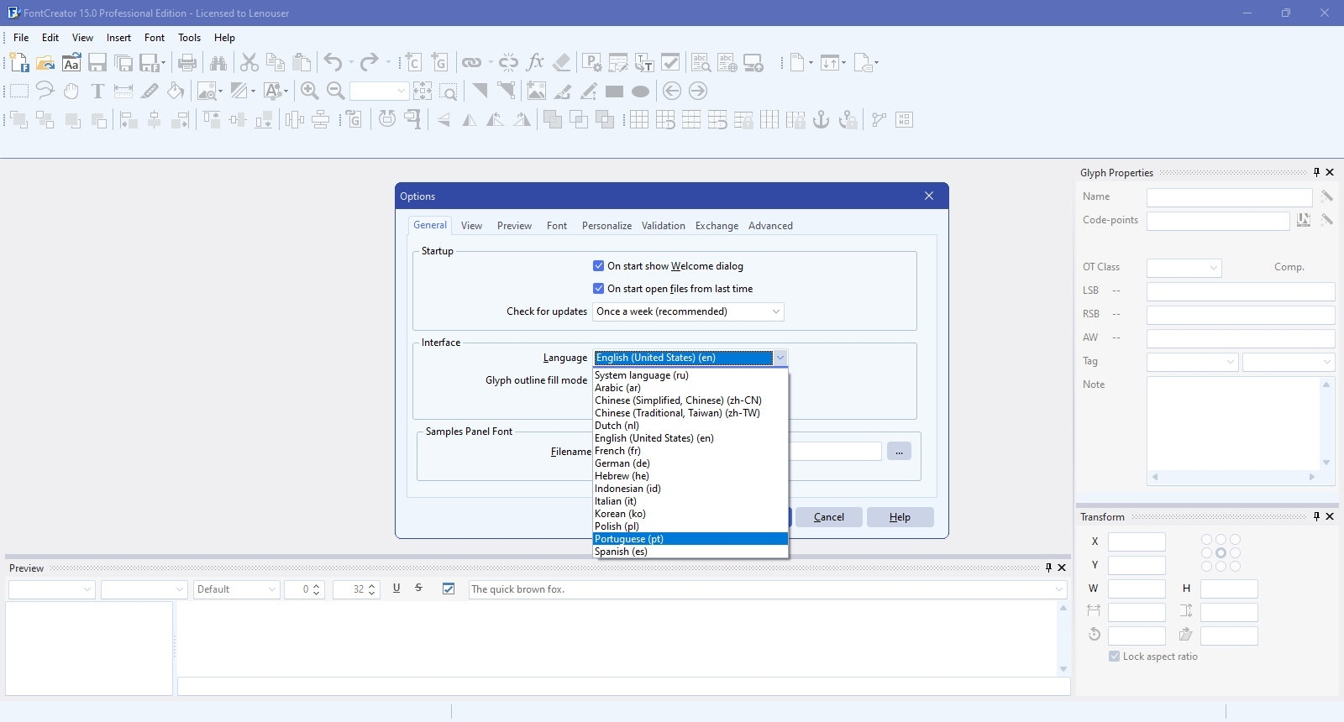Switch to the Validation tab
The width and height of the screenshot is (1344, 722).
tap(663, 226)
